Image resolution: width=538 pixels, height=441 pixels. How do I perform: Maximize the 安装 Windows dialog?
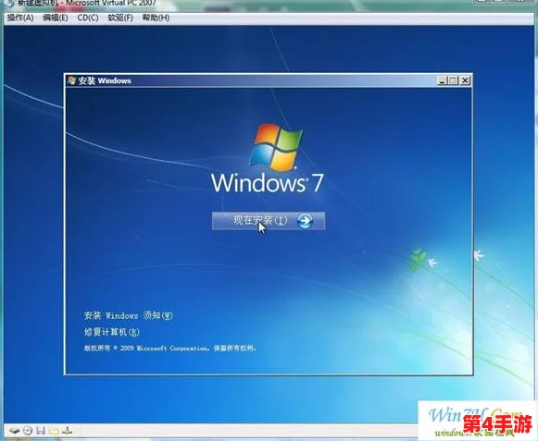tap(453, 80)
